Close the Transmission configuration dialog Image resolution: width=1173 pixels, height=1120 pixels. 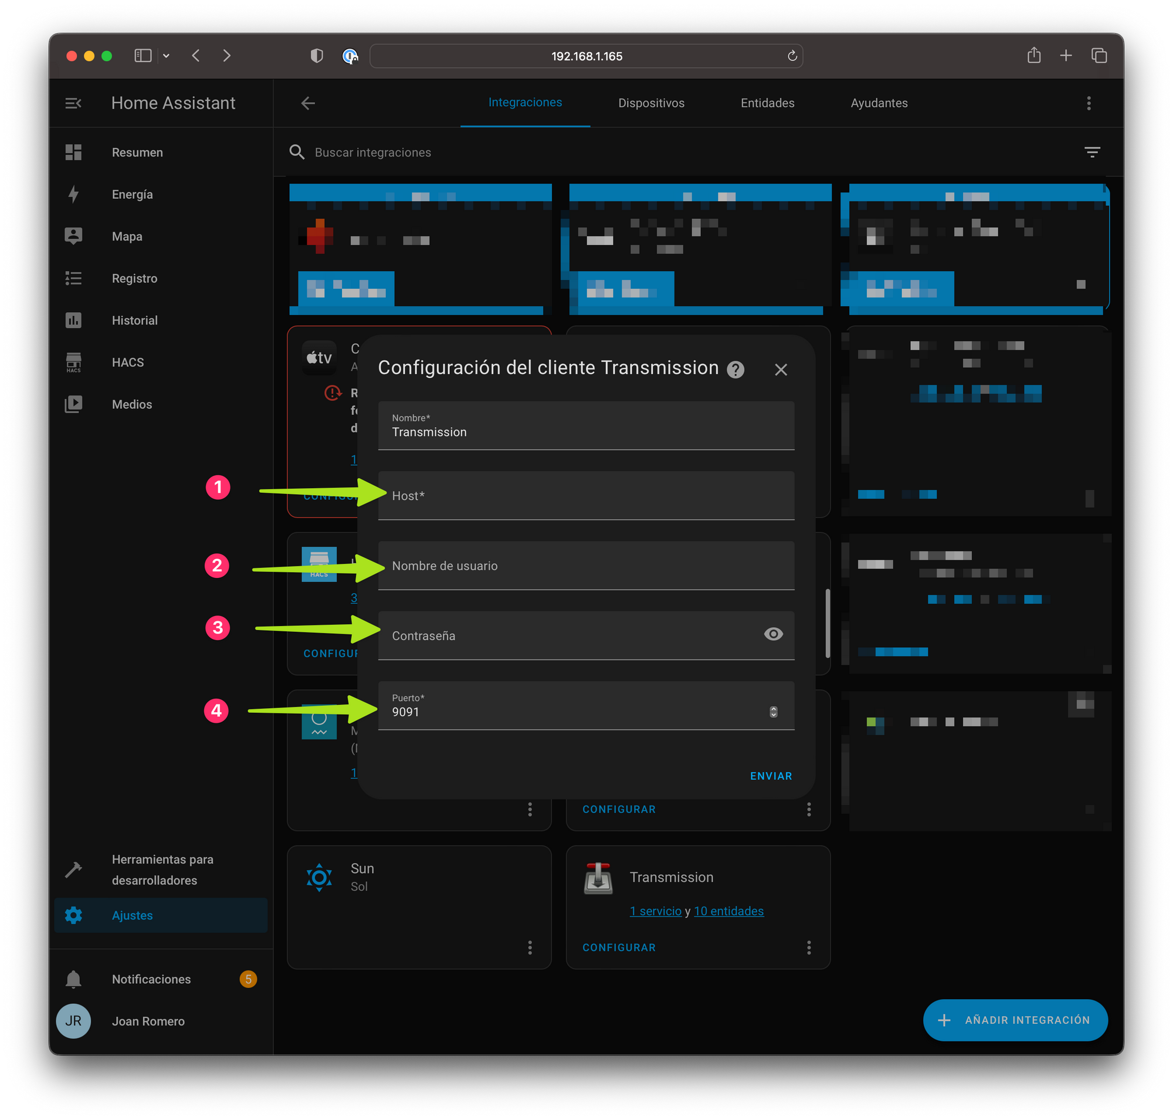[x=781, y=370]
